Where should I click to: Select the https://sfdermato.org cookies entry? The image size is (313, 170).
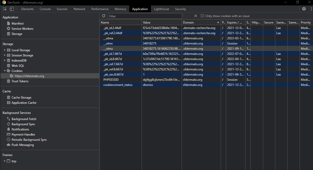[x=50, y=76]
